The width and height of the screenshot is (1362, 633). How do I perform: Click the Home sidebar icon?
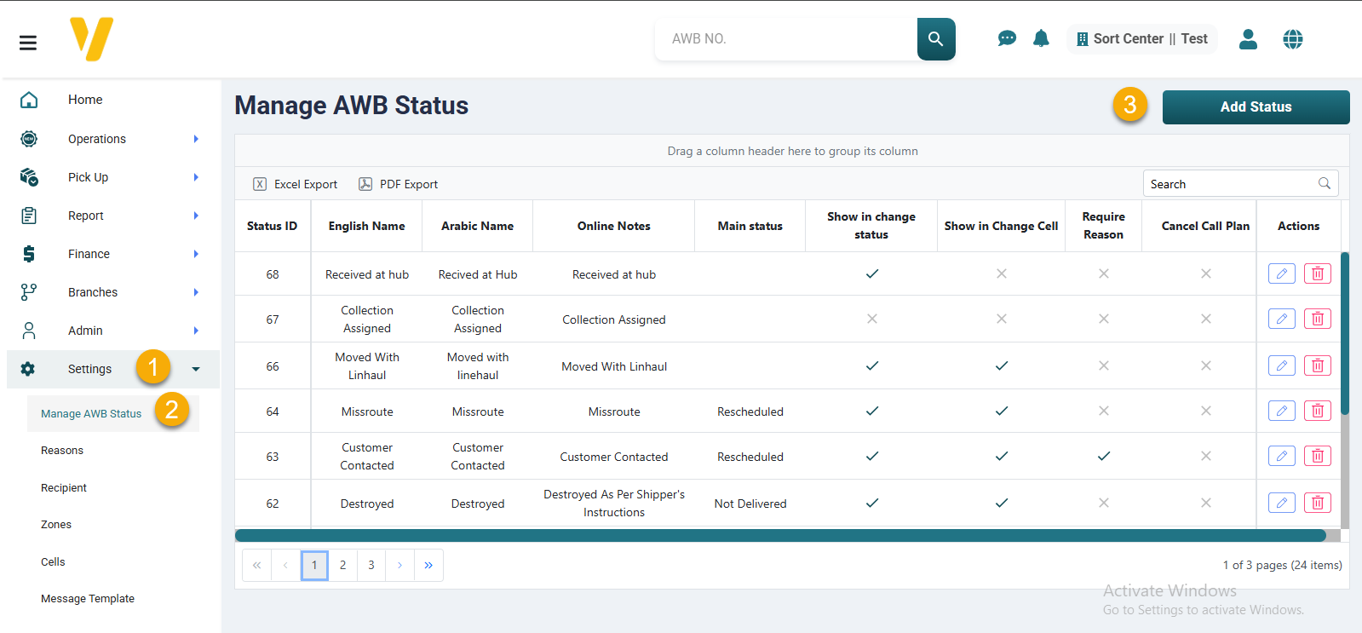(x=29, y=100)
